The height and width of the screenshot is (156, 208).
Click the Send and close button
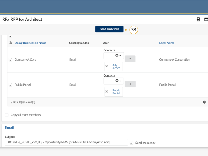click(109, 29)
